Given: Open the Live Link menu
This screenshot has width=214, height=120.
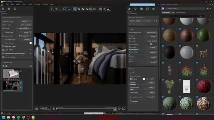Looking at the screenshot, I should point(37,5).
